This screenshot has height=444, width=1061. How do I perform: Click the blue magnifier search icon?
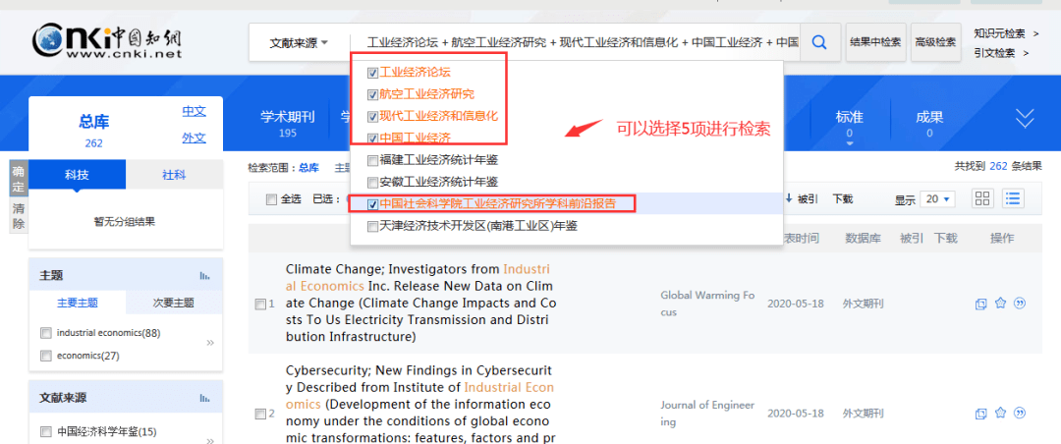[x=819, y=42]
